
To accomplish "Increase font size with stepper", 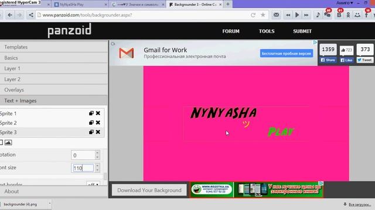I will (97, 165).
